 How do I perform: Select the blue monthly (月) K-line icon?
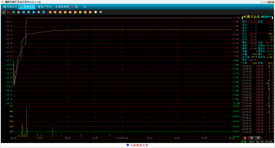[x=34, y=12]
